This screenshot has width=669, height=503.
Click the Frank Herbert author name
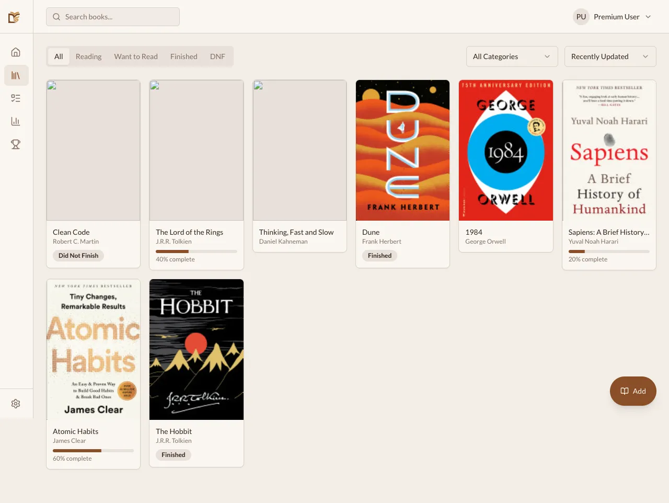382,242
